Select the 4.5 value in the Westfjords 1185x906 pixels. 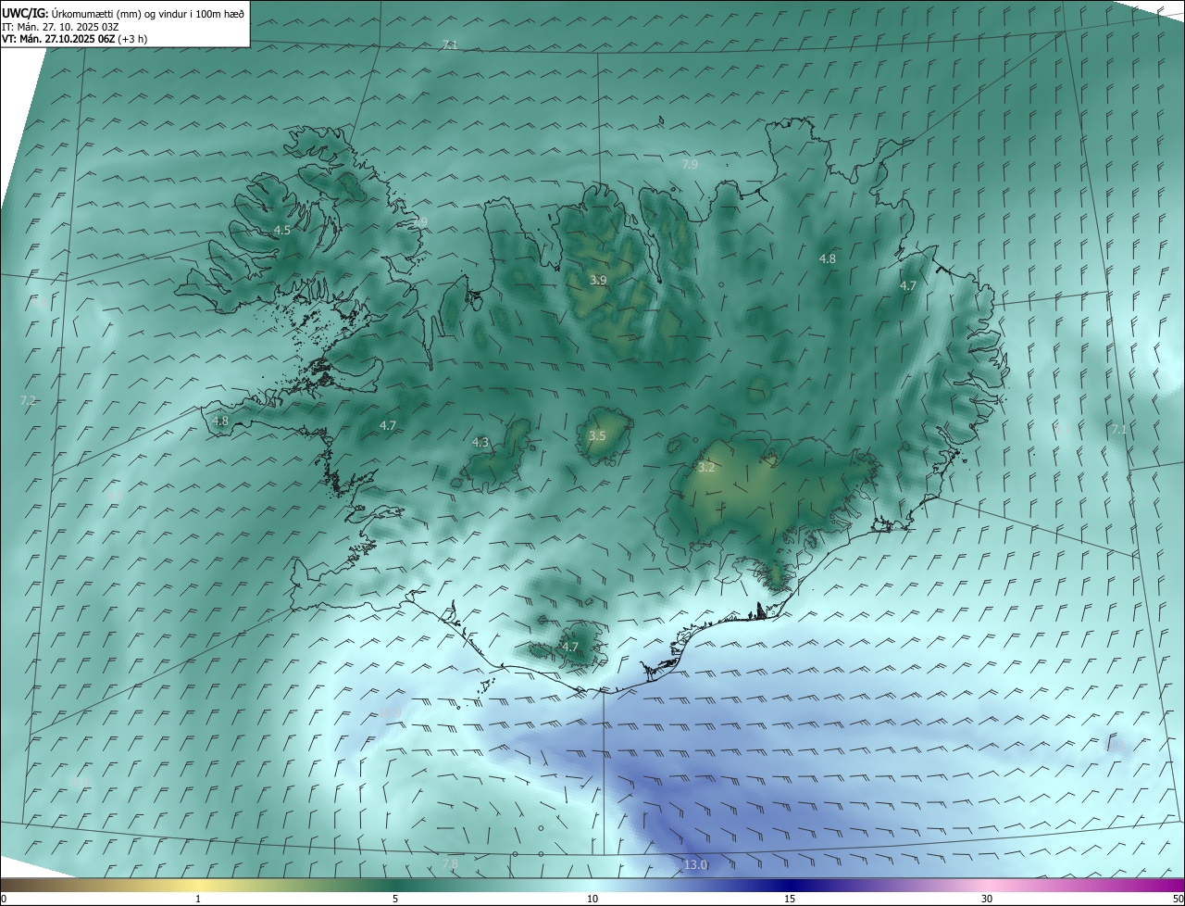[282, 230]
